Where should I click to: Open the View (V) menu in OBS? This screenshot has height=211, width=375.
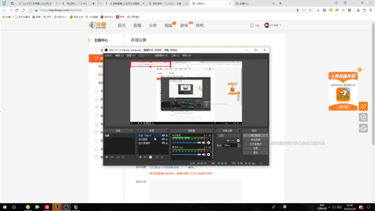131,55
